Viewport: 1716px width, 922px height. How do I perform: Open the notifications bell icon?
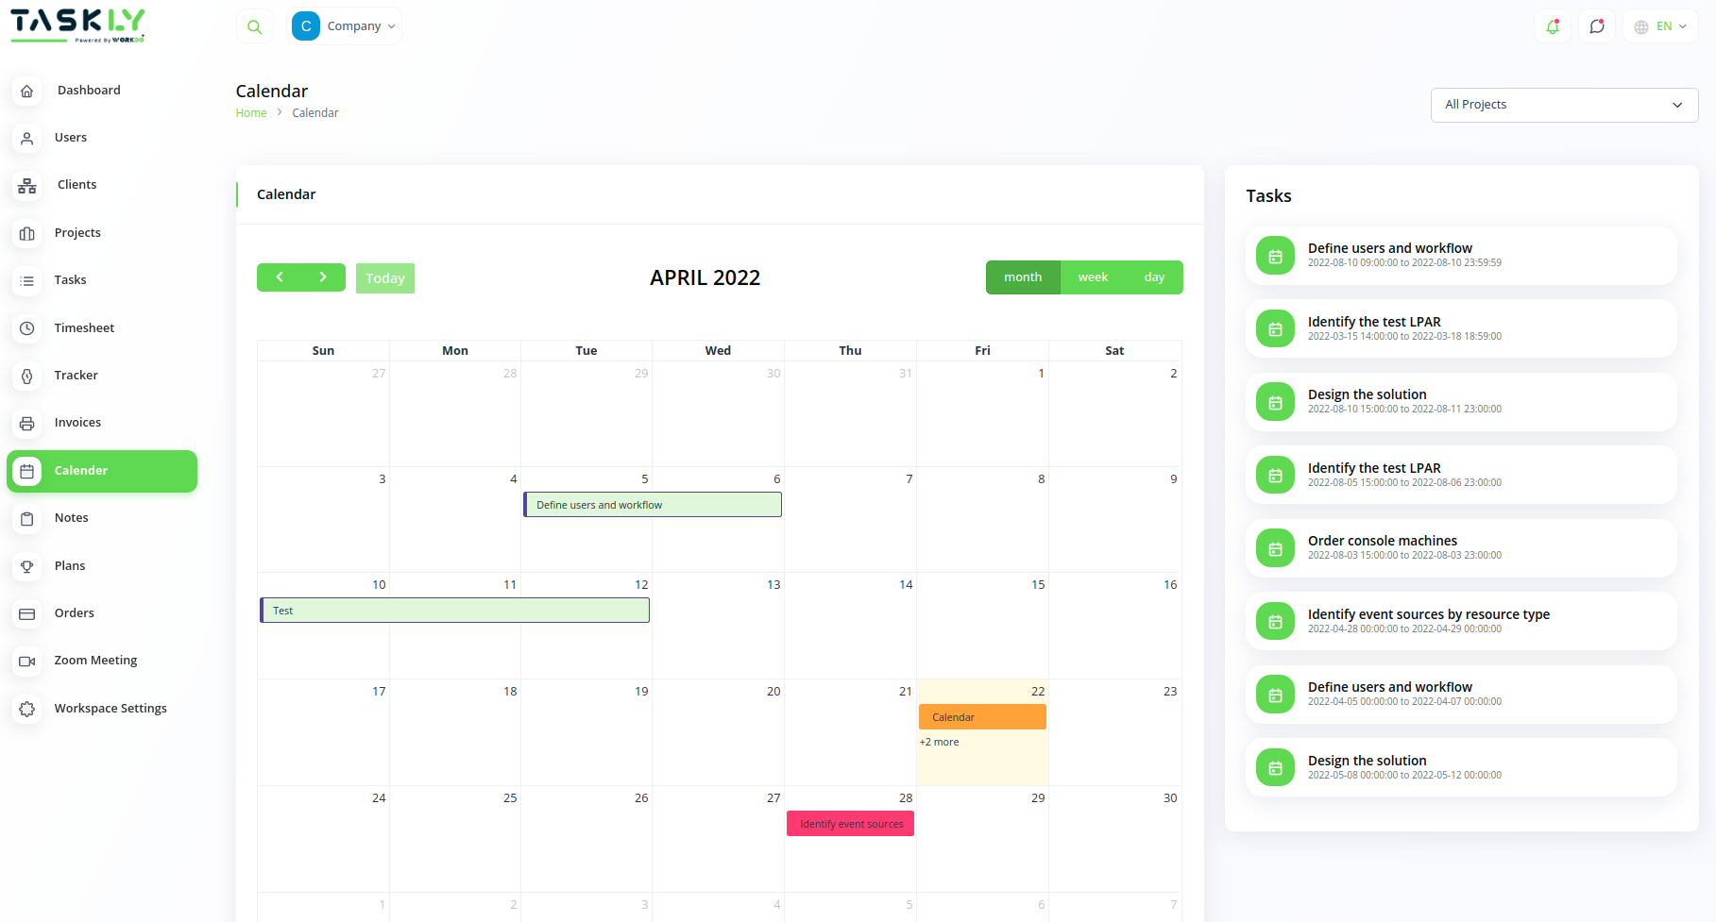click(1552, 26)
